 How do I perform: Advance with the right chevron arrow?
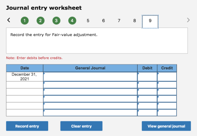(x=188, y=20)
